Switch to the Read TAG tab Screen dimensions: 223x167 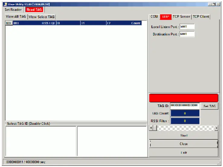[34, 10]
